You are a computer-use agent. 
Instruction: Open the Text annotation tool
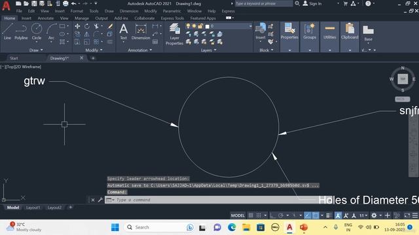point(124,31)
